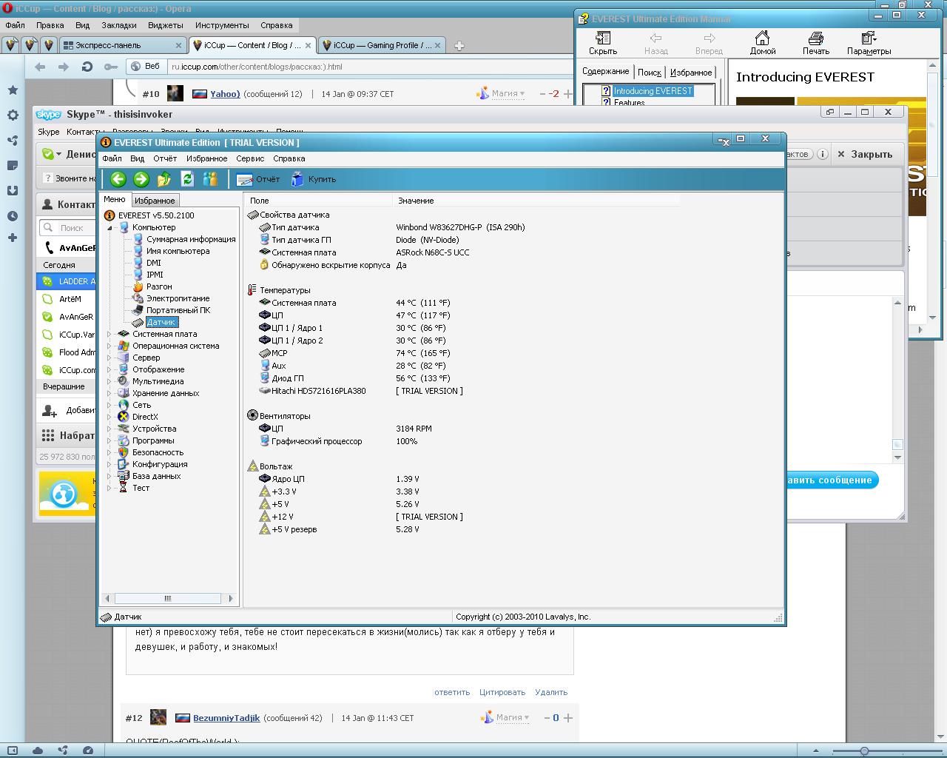Collapse the Компьютер tree node
The width and height of the screenshot is (947, 758).
[x=109, y=228]
